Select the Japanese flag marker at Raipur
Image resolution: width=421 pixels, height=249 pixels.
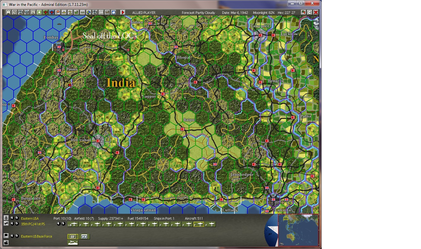pyautogui.click(x=183, y=129)
